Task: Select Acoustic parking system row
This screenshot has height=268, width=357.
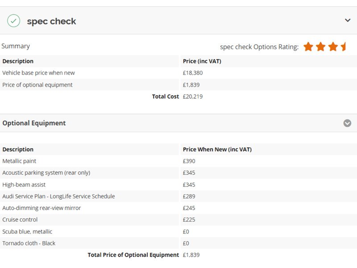Action: pos(178,173)
